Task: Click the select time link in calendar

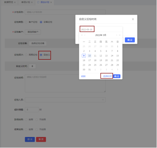Action: (x=107, y=76)
